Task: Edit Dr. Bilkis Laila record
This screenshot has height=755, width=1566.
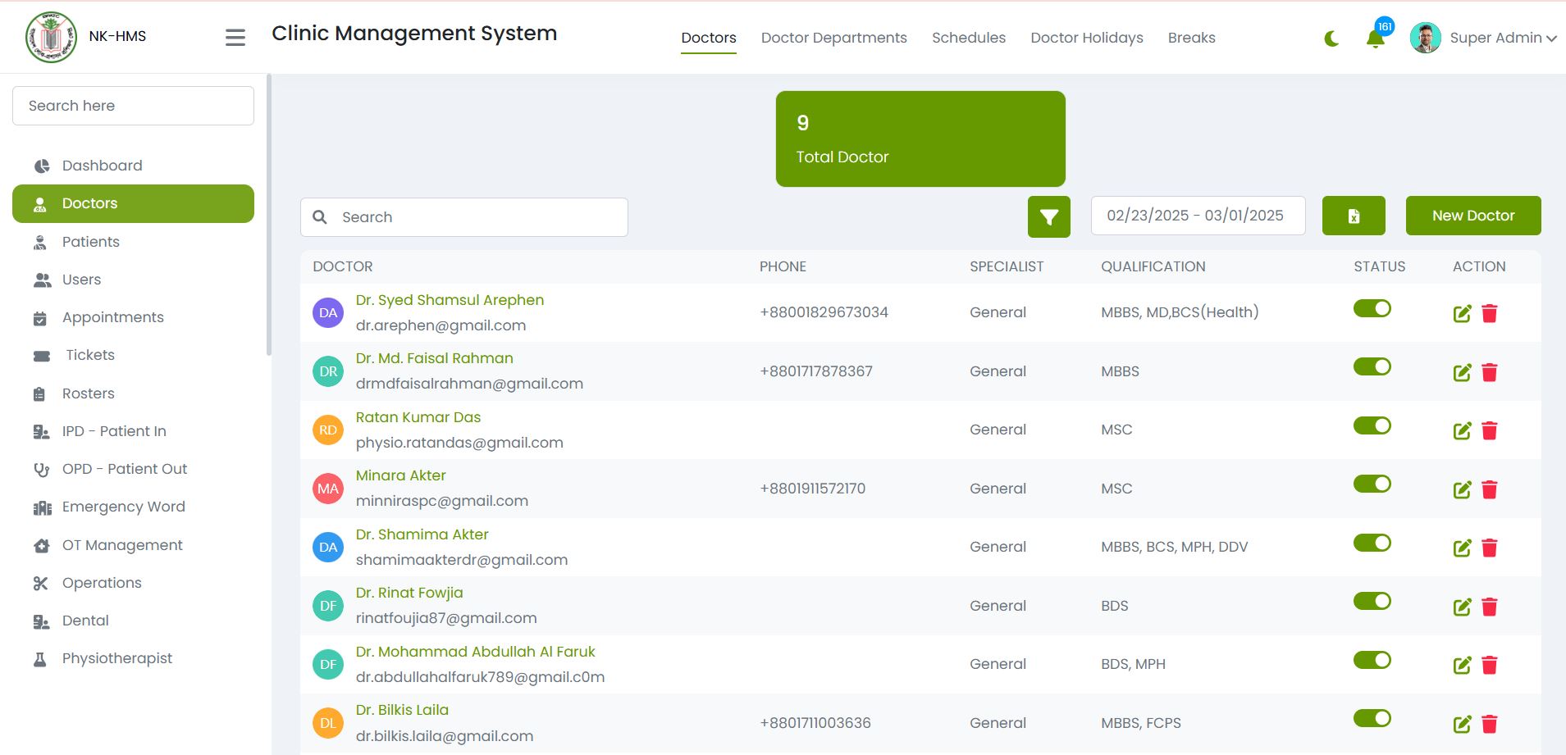Action: tap(1463, 724)
